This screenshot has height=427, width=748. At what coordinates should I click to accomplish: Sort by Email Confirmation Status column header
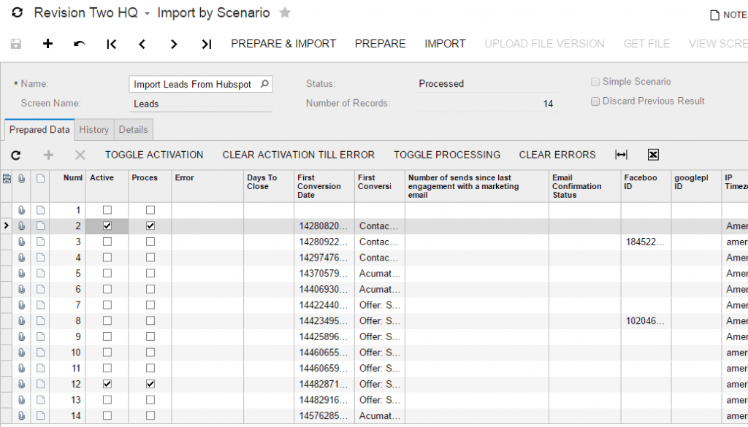(x=585, y=186)
